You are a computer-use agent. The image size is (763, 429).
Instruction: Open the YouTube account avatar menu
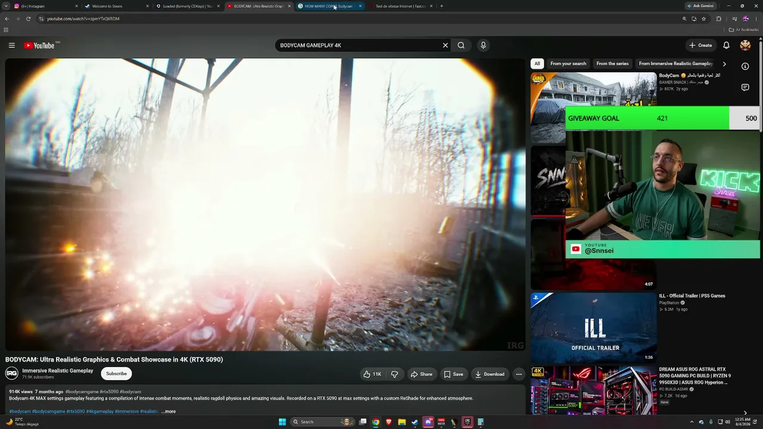pos(745,45)
